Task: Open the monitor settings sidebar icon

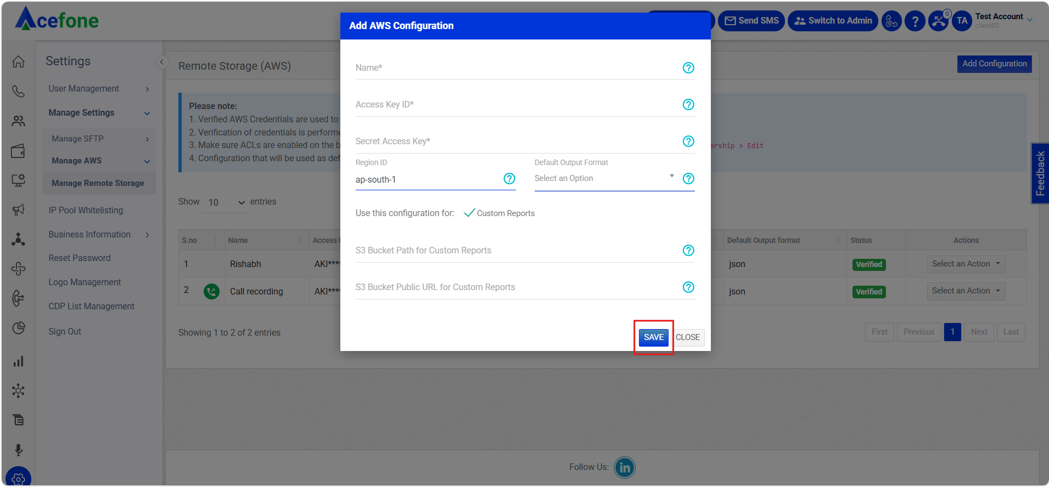Action: coord(18,180)
